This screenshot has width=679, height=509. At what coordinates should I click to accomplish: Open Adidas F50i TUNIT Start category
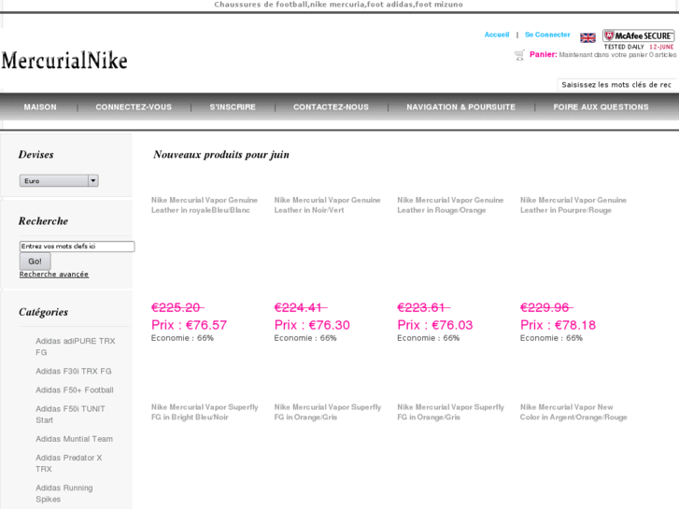pos(70,414)
